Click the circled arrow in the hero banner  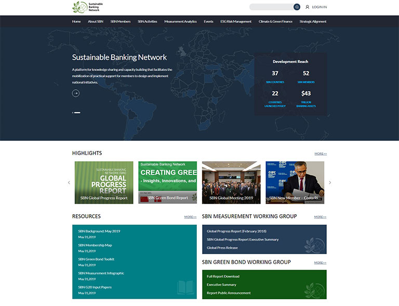(x=76, y=93)
